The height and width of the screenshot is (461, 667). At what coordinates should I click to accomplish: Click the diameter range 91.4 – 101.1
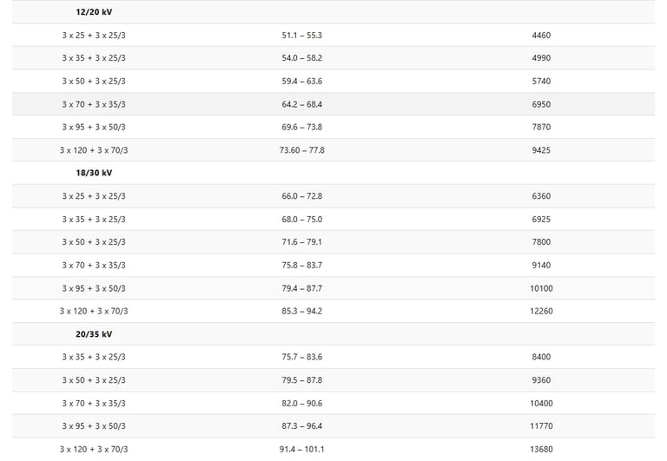tap(302, 449)
